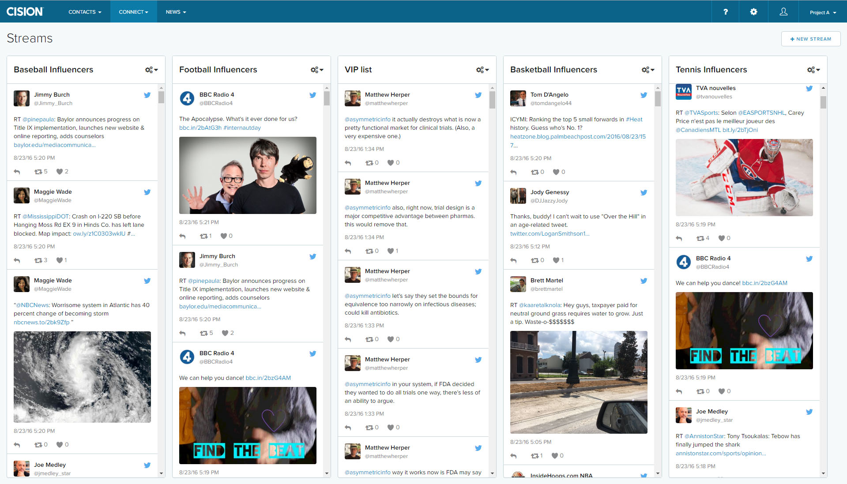Like Brett Martel's neutral ground grass tweet
Screen dimensions: 847x484
click(556, 456)
